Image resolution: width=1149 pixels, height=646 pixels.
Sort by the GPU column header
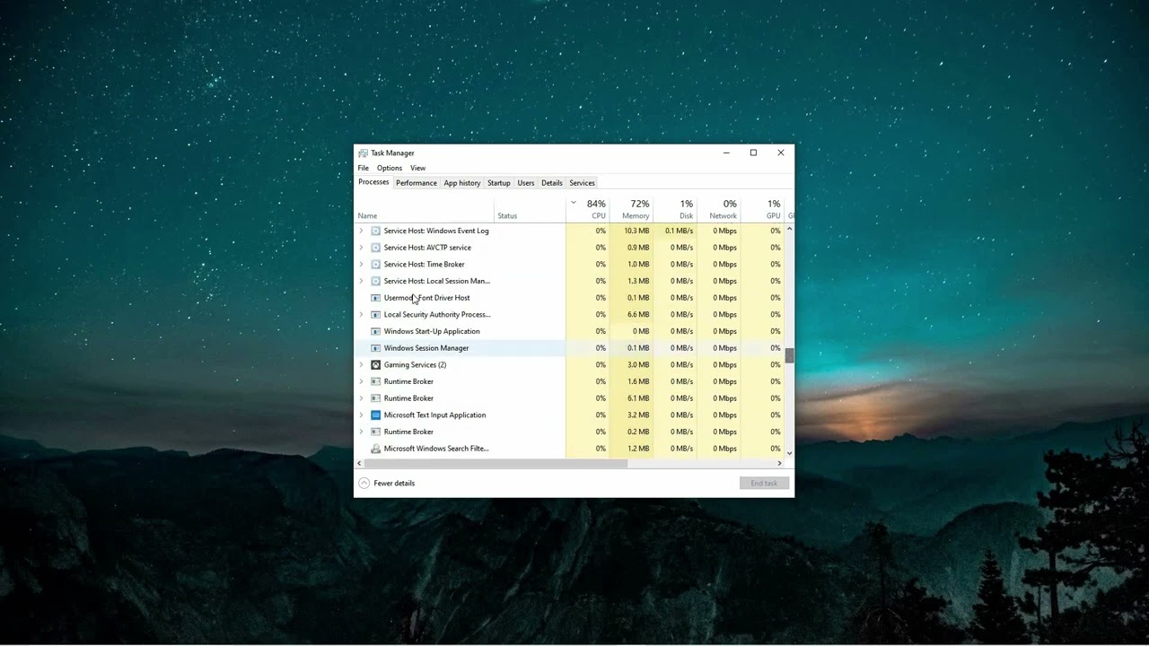[763, 209]
